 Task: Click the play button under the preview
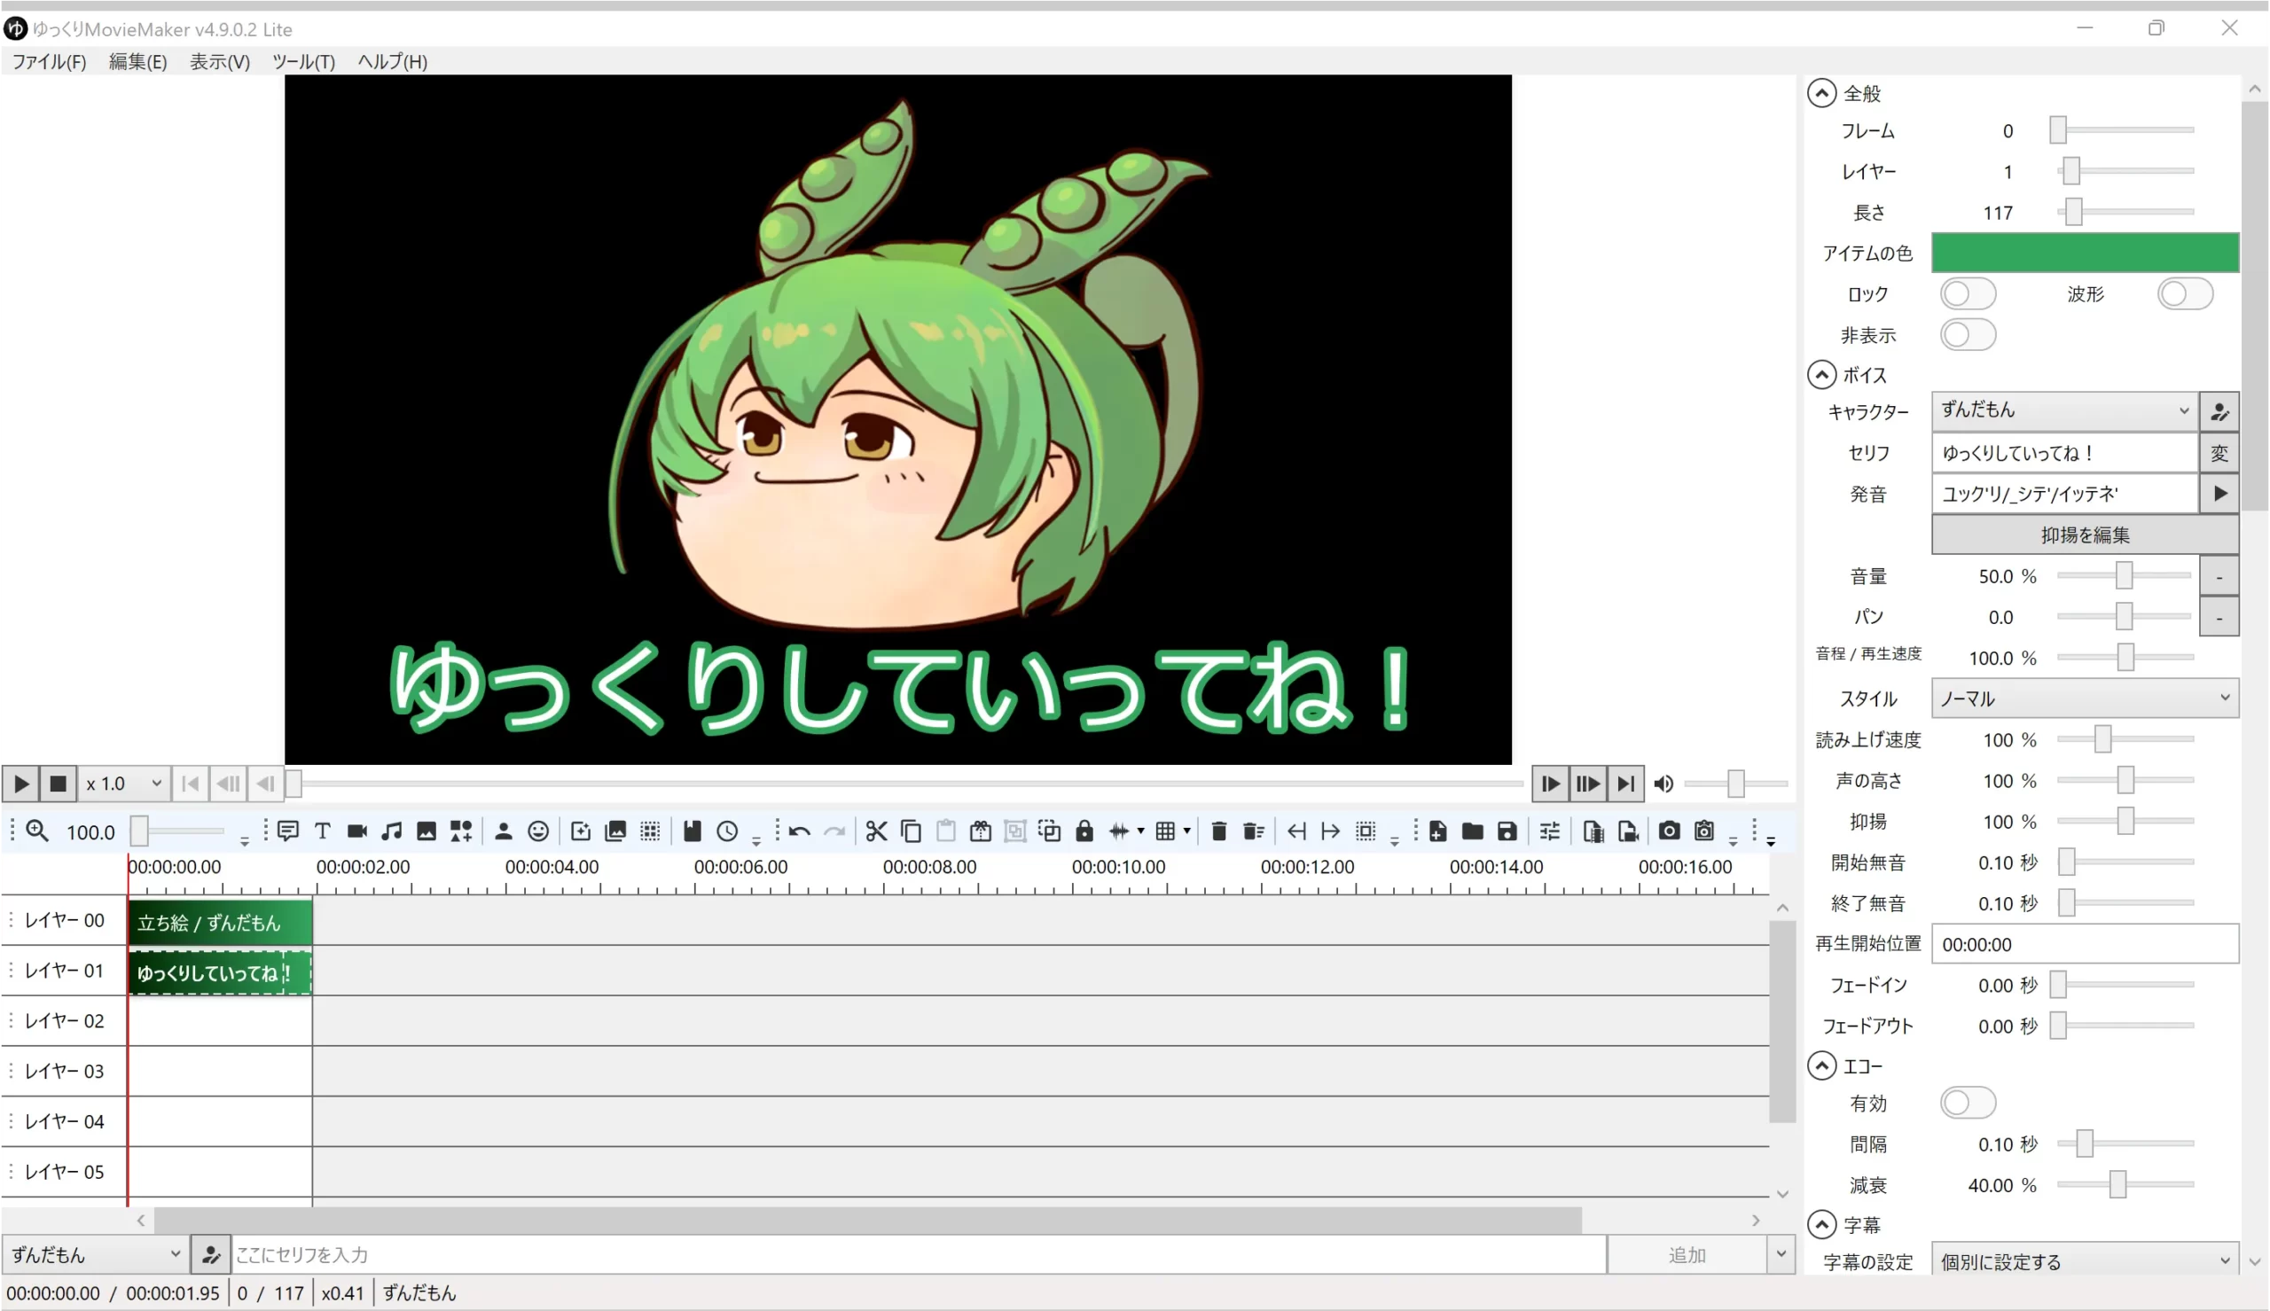tap(20, 784)
